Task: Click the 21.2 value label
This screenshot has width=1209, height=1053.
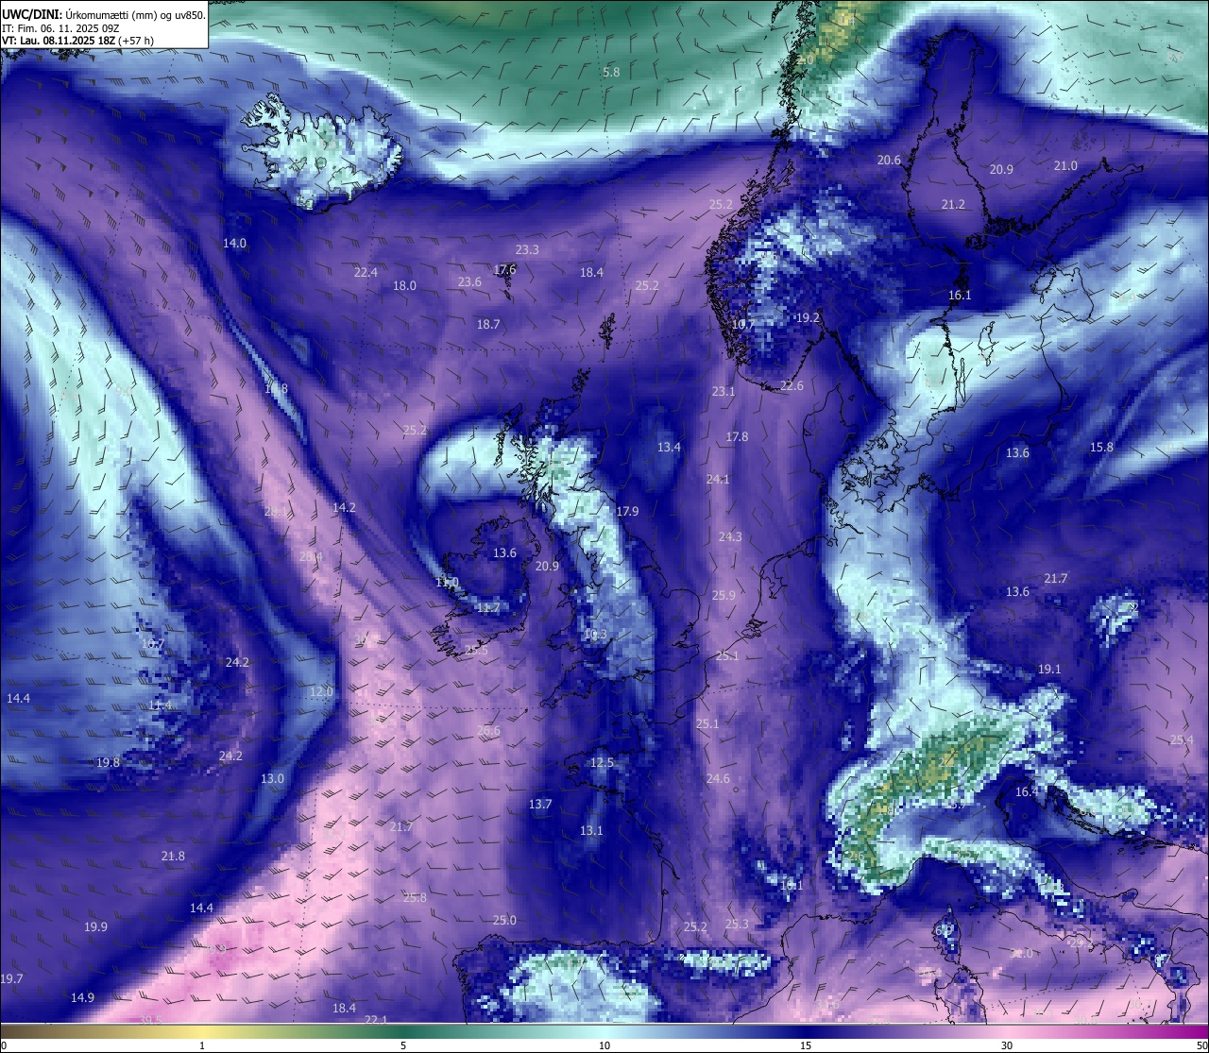Action: pyautogui.click(x=953, y=205)
